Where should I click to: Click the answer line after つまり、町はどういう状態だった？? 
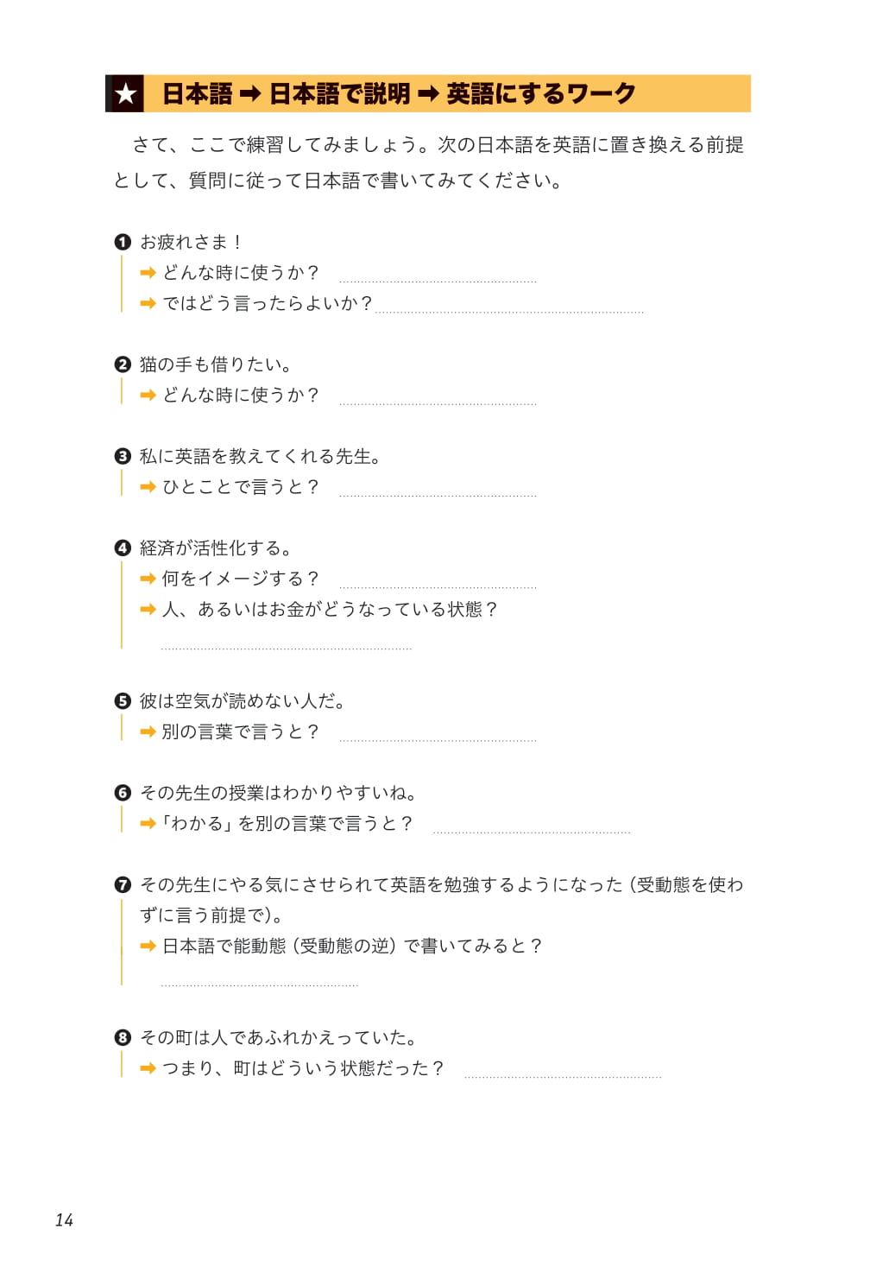(563, 1077)
